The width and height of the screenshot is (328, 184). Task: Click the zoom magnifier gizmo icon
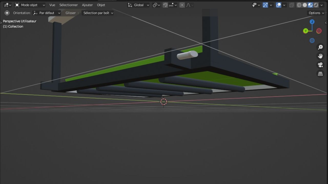click(320, 47)
